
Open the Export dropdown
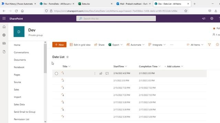(x=115, y=45)
